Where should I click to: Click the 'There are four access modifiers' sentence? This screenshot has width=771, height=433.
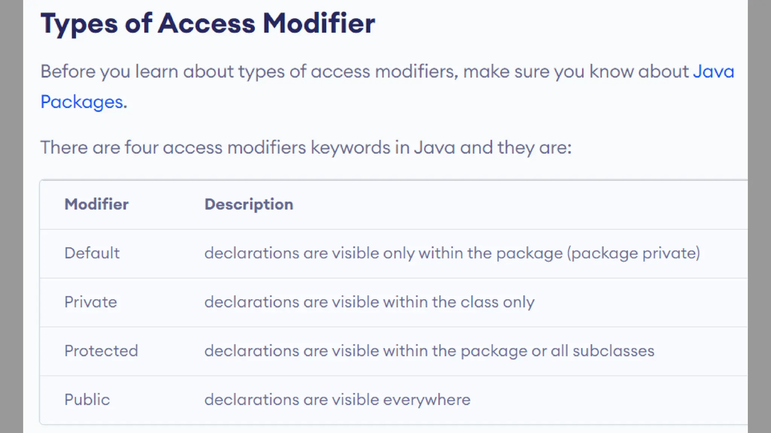click(x=306, y=147)
